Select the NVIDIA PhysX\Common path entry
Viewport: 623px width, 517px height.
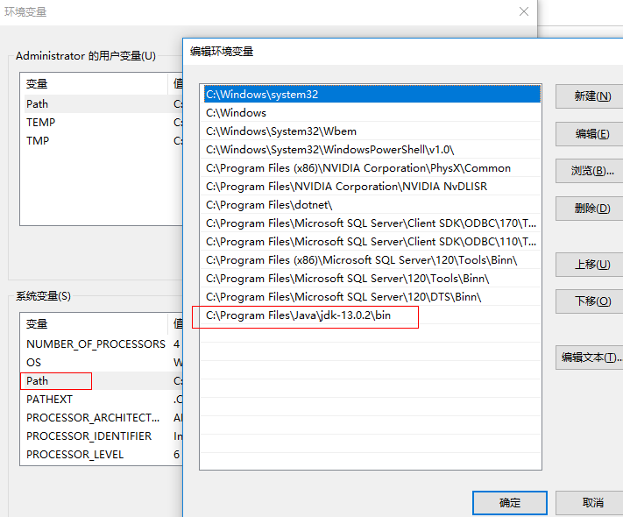coord(372,168)
